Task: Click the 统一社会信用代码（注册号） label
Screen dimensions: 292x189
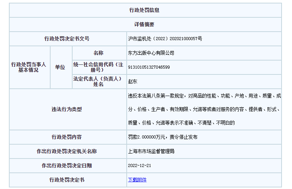Action: pos(98,67)
